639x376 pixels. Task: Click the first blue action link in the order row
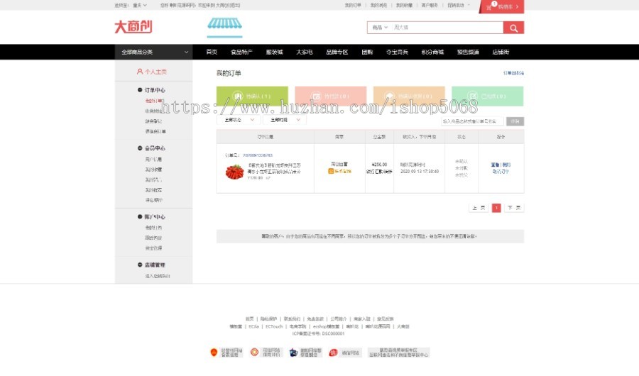[495, 165]
